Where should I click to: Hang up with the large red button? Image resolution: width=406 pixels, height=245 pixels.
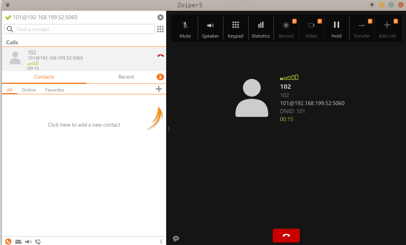tap(286, 235)
